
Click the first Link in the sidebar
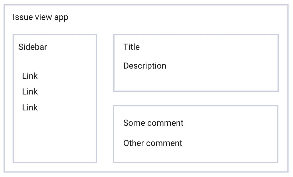pyautogui.click(x=30, y=76)
